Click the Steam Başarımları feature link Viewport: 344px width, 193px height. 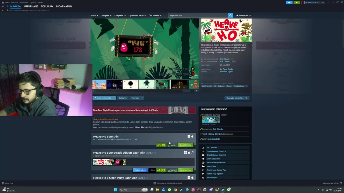point(213,159)
